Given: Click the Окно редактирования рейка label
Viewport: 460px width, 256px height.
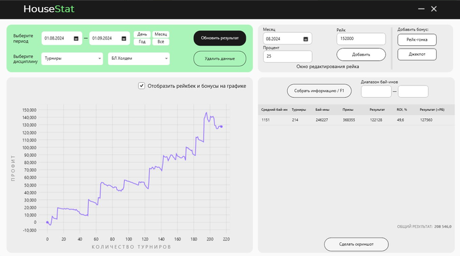Looking at the screenshot, I should pyautogui.click(x=327, y=66).
